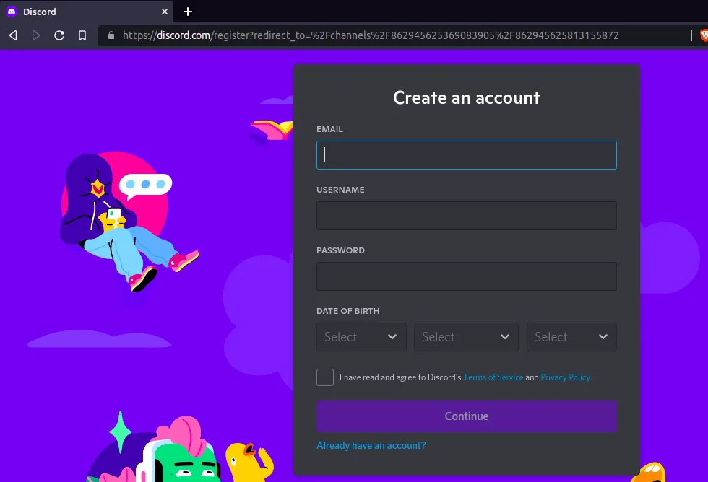Viewport: 708px width, 482px height.
Task: Reload the page with the refresh icon
Action: point(59,35)
